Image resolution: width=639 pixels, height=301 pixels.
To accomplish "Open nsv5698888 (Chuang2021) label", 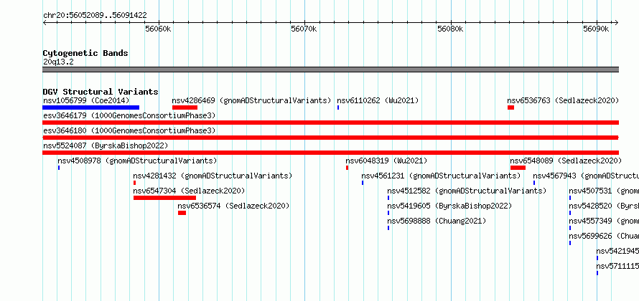I will coord(437,221).
